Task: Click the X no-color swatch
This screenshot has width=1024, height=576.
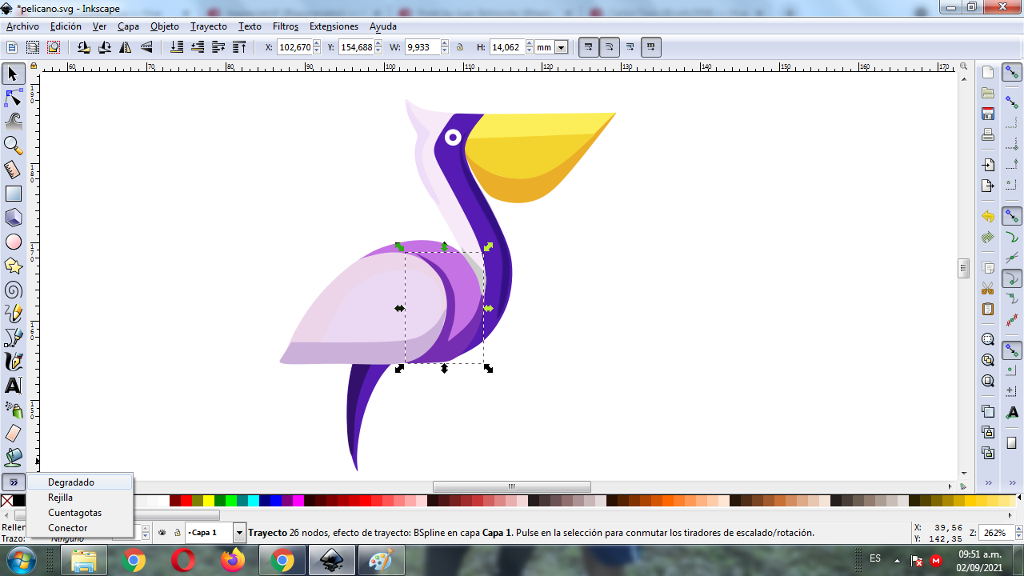Action: [x=6, y=501]
